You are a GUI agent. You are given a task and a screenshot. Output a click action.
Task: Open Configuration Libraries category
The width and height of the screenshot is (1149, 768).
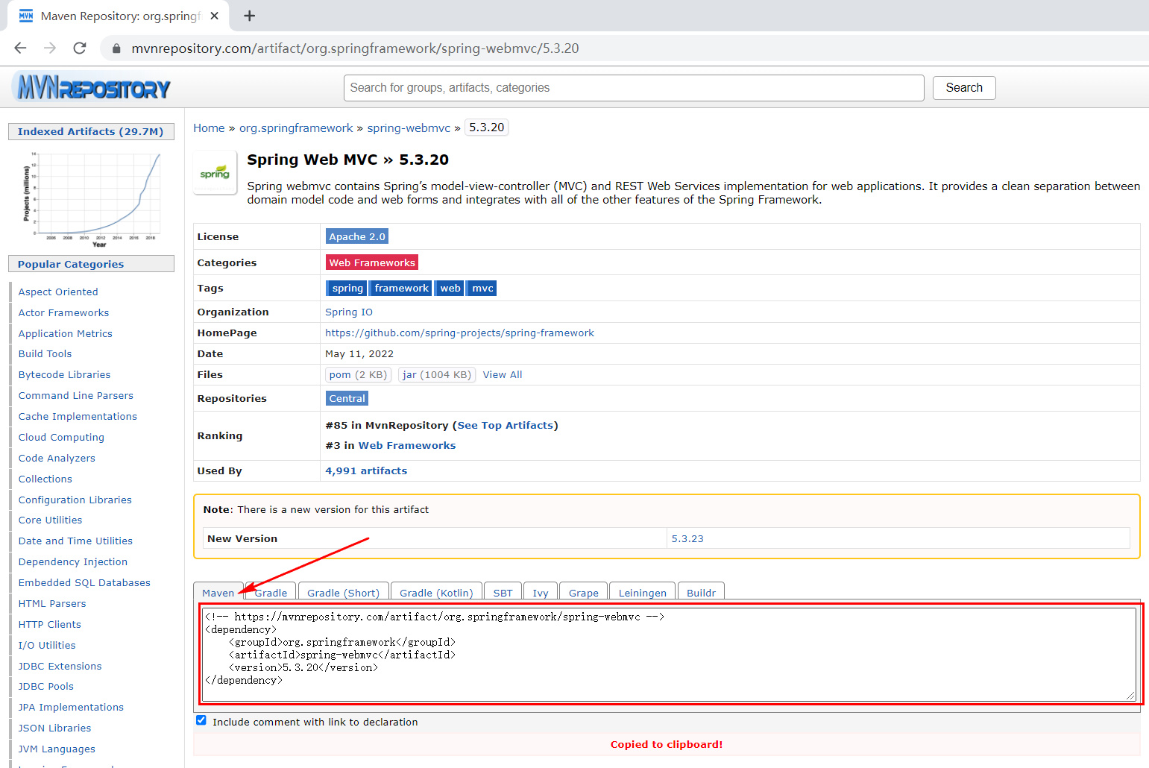tap(75, 500)
